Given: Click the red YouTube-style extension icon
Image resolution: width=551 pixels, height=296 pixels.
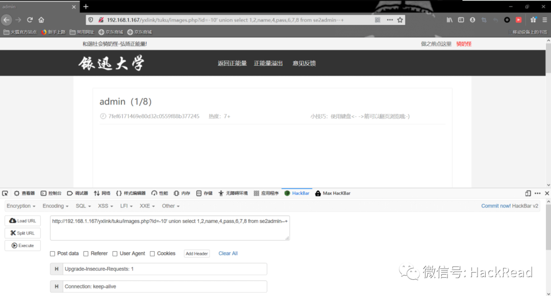Looking at the screenshot, I should point(518,20).
